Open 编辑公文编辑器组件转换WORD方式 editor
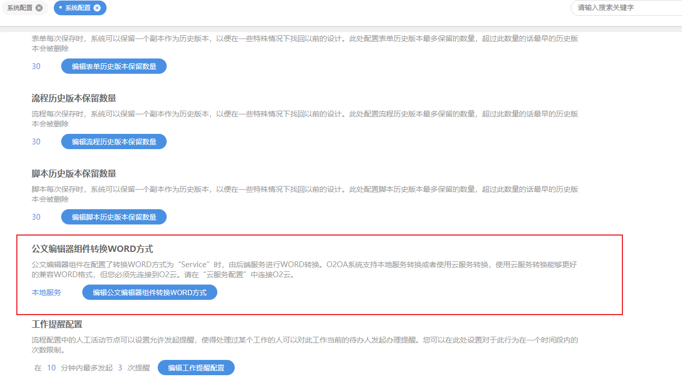 pos(150,292)
